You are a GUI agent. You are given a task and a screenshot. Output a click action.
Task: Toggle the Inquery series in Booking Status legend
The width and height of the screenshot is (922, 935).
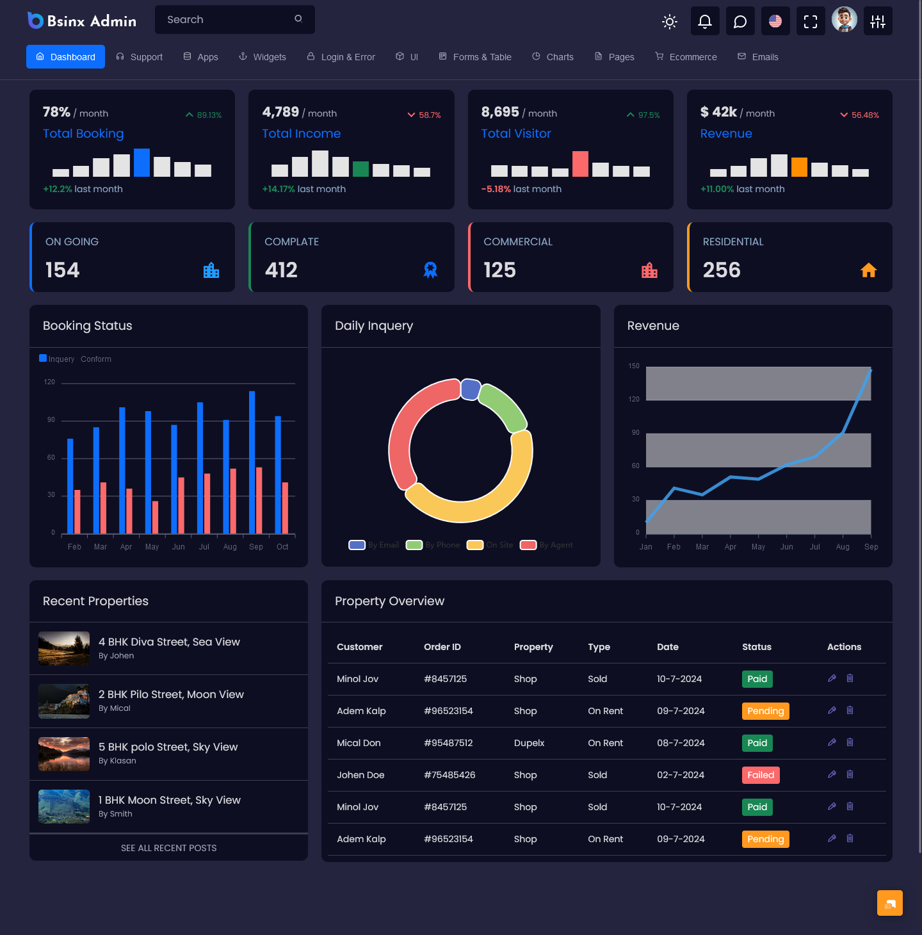pyautogui.click(x=57, y=359)
